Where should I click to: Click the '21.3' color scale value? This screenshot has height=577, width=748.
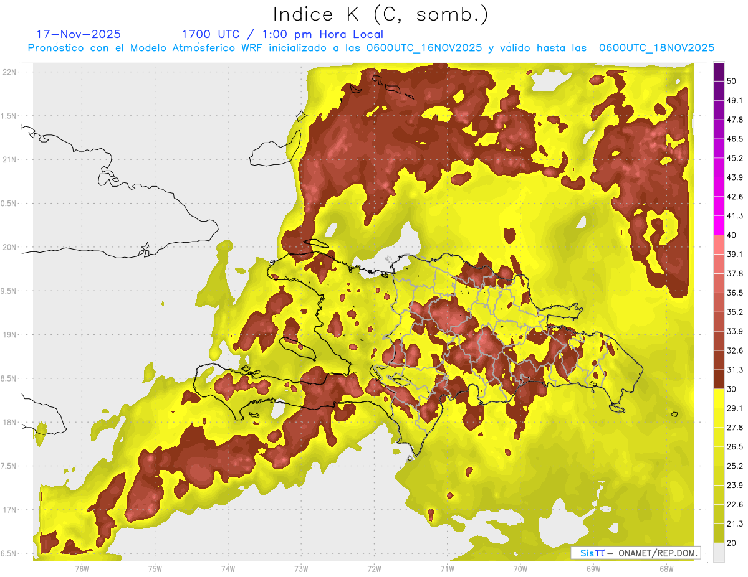coord(735,524)
